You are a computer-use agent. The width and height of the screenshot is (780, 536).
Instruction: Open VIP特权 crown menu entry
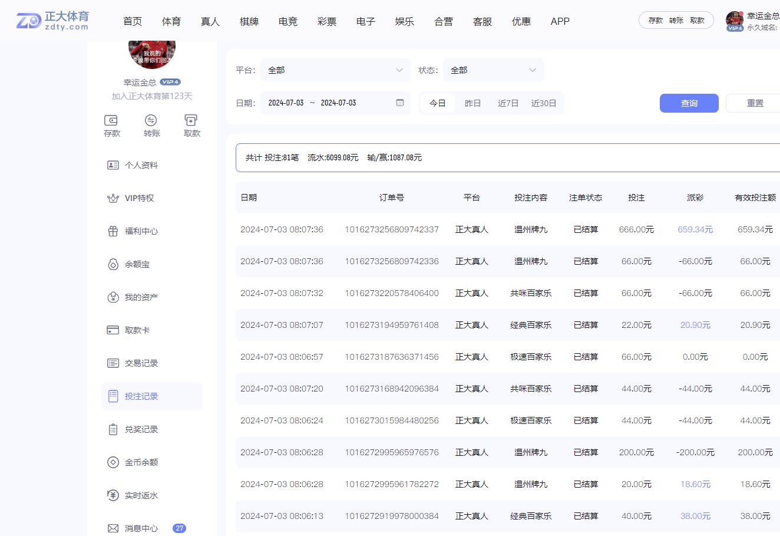tap(139, 198)
